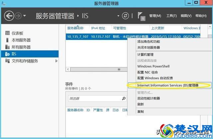Screen dimensions: 213x139
Task: Open dropdown arrow left of refresh icon
Action: pos(118,16)
